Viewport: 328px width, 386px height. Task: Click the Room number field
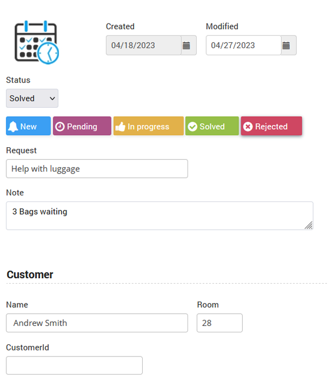pyautogui.click(x=219, y=323)
